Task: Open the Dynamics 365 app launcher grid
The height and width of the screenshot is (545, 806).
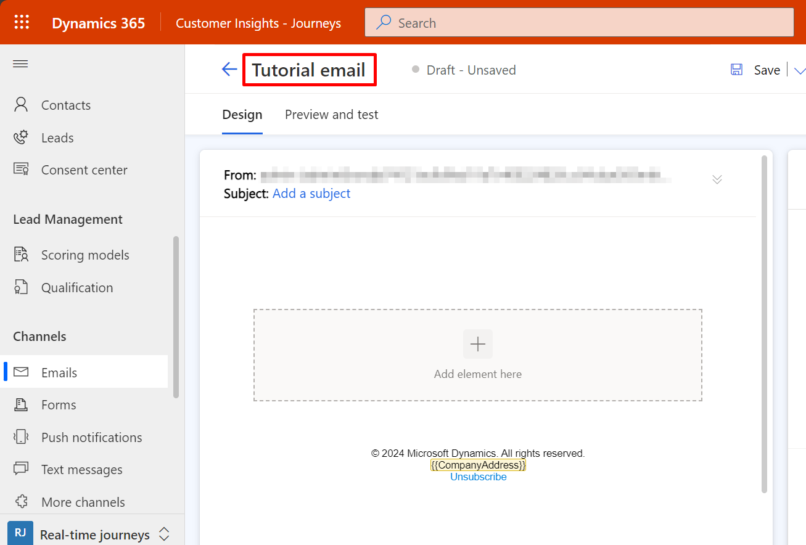Action: coord(22,23)
